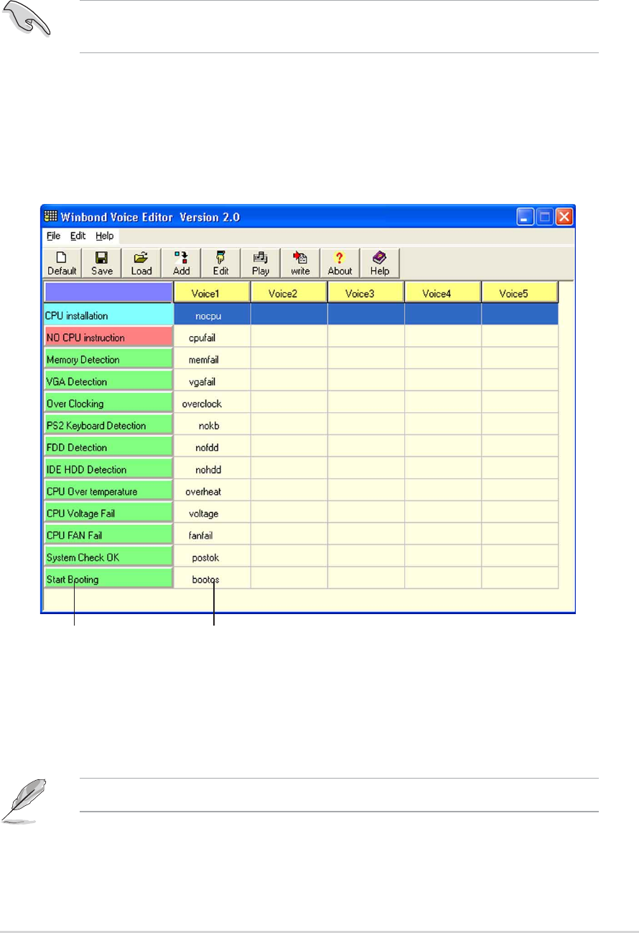Click the blank blue top-left header cell
Viewport: 639px width, 933px height.
pyautogui.click(x=108, y=293)
